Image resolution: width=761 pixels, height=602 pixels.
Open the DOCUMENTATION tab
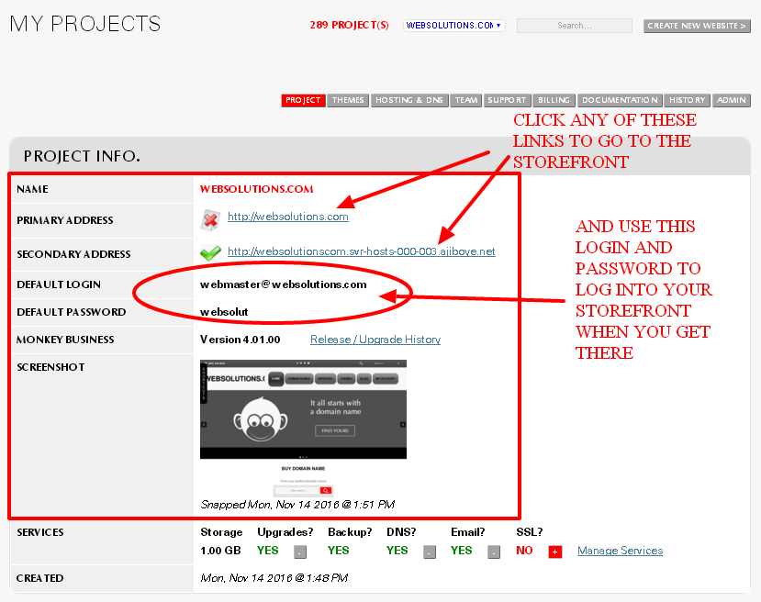(620, 100)
